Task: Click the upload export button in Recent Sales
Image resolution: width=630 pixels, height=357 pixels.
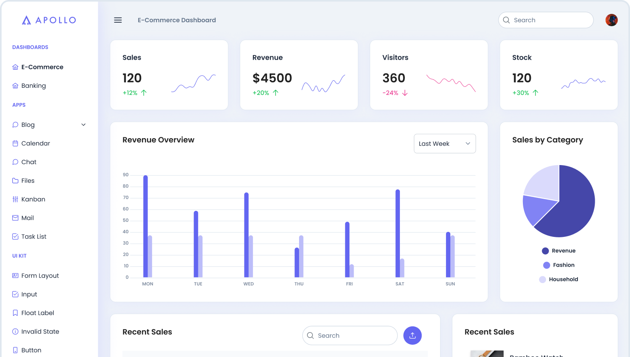Action: coord(412,336)
